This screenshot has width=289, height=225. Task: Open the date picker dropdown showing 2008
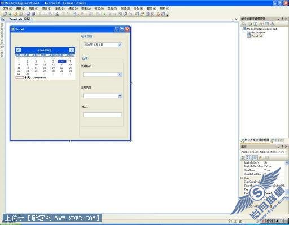point(120,45)
